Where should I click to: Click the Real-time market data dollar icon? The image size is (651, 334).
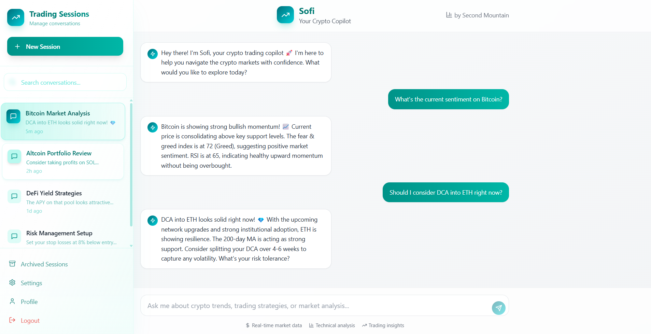click(x=247, y=325)
